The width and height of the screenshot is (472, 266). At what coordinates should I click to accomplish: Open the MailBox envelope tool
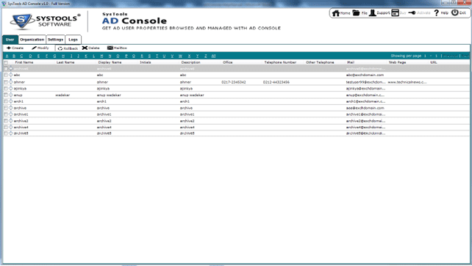pos(110,48)
